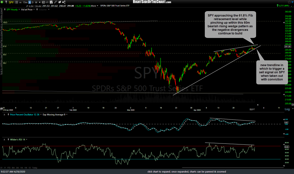The width and height of the screenshot is (294, 174).
Task: Click the +5.23 net change value
Action: point(78,6)
